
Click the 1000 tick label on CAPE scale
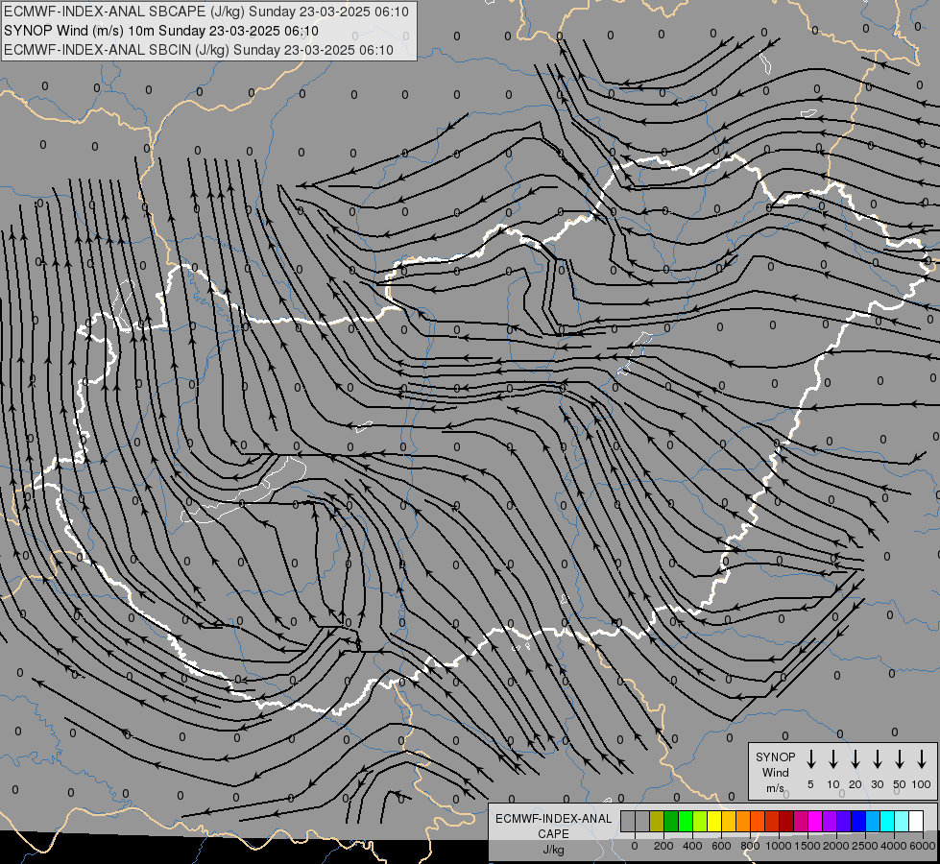tap(779, 846)
